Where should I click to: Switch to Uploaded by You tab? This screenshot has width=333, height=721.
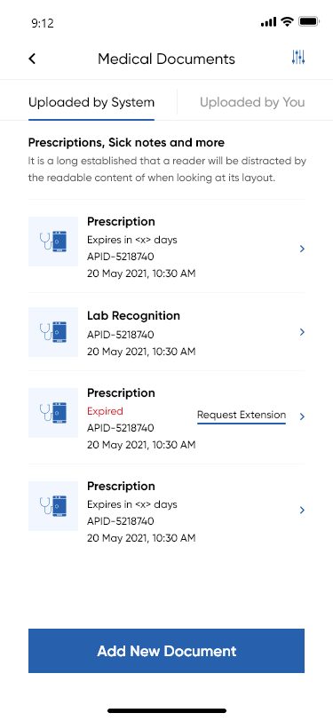click(252, 102)
